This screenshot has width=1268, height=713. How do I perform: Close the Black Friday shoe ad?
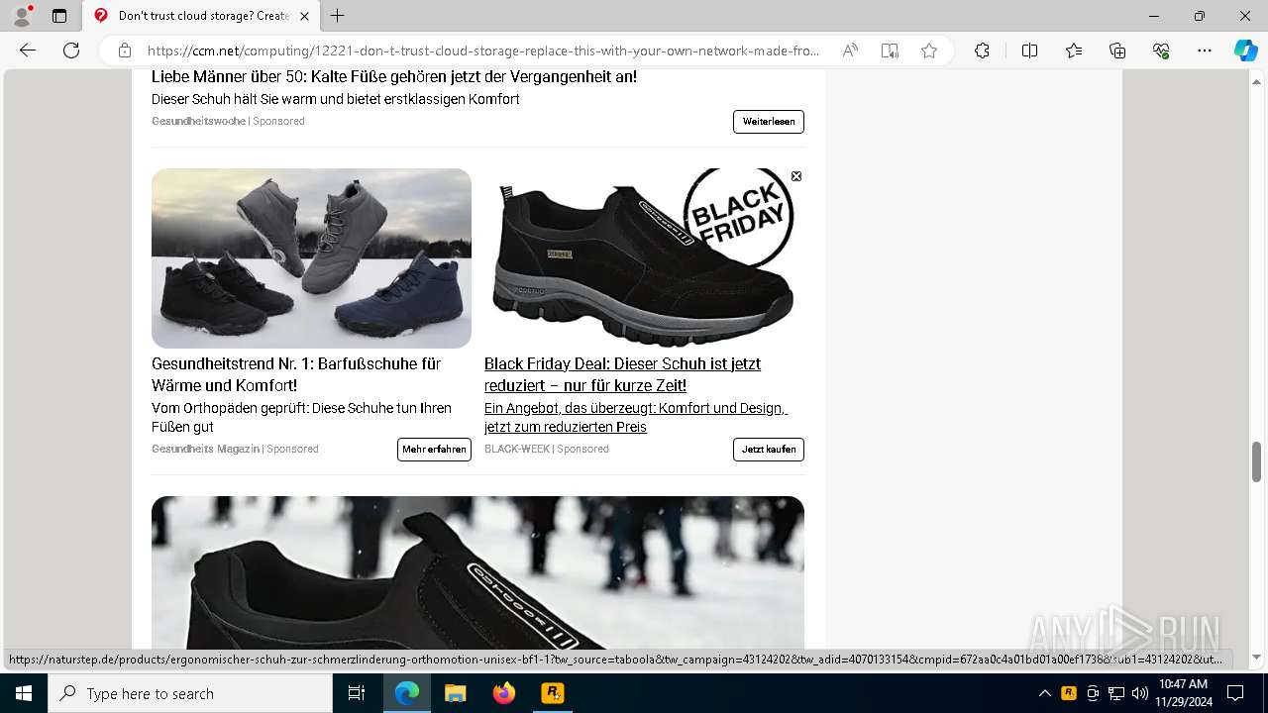coord(795,176)
